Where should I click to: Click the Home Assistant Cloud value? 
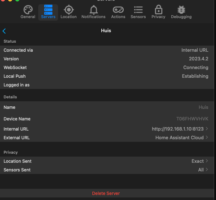click(x=180, y=137)
